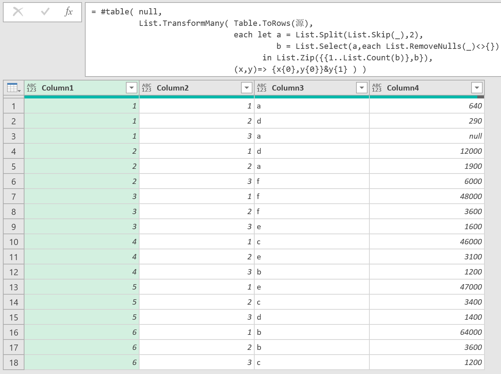
Task: Click the cancel (X) formula button
Action: [18, 12]
